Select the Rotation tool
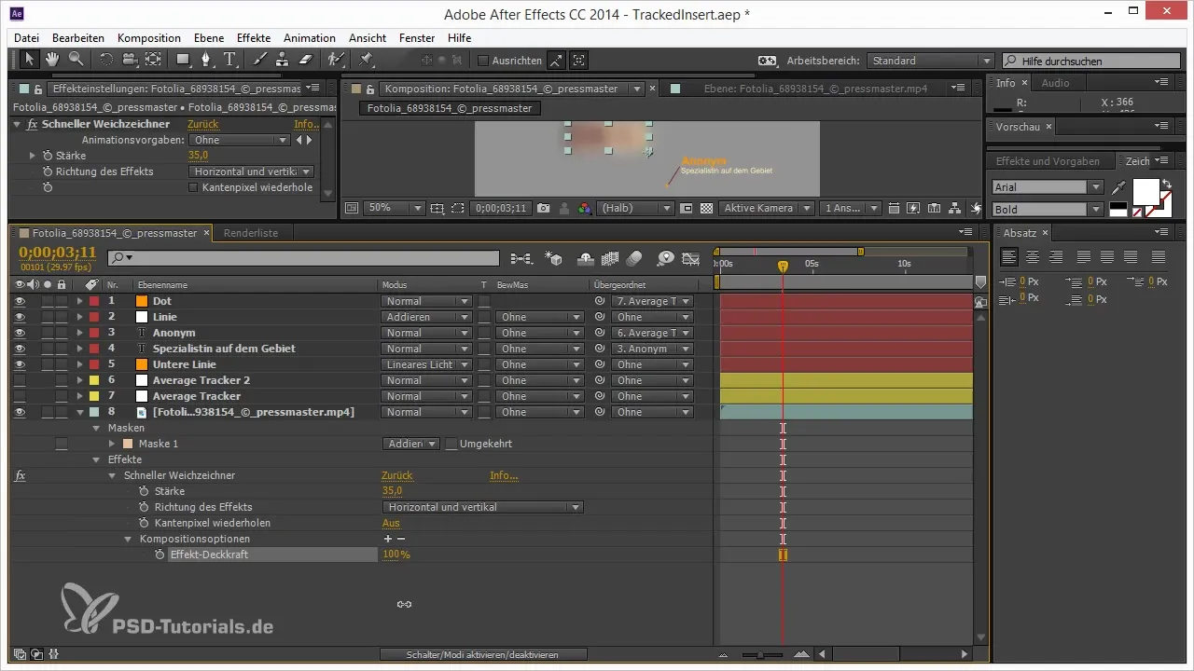 pyautogui.click(x=105, y=60)
